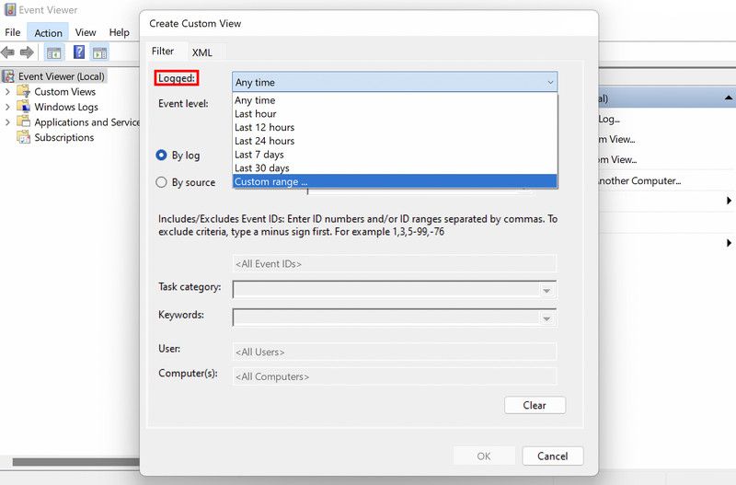Click the Forward arrow toolbar icon

[27, 52]
